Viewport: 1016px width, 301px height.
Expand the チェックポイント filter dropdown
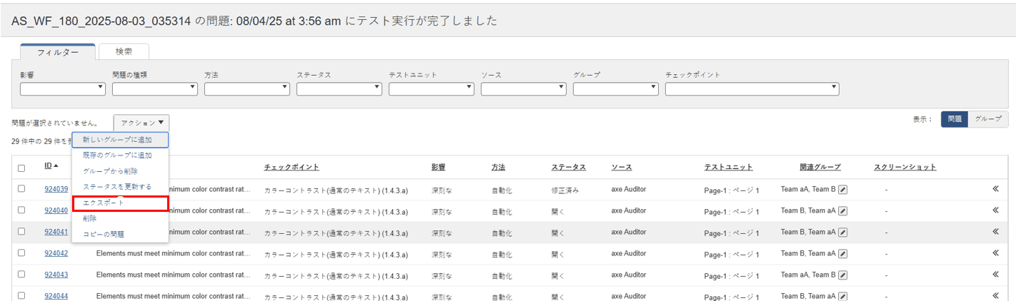pyautogui.click(x=752, y=88)
